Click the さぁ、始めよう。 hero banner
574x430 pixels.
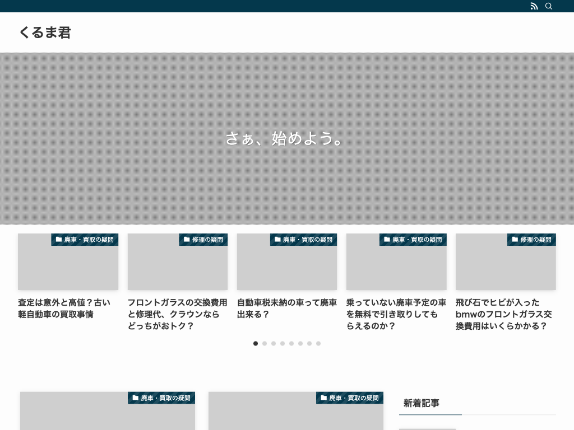(x=286, y=138)
